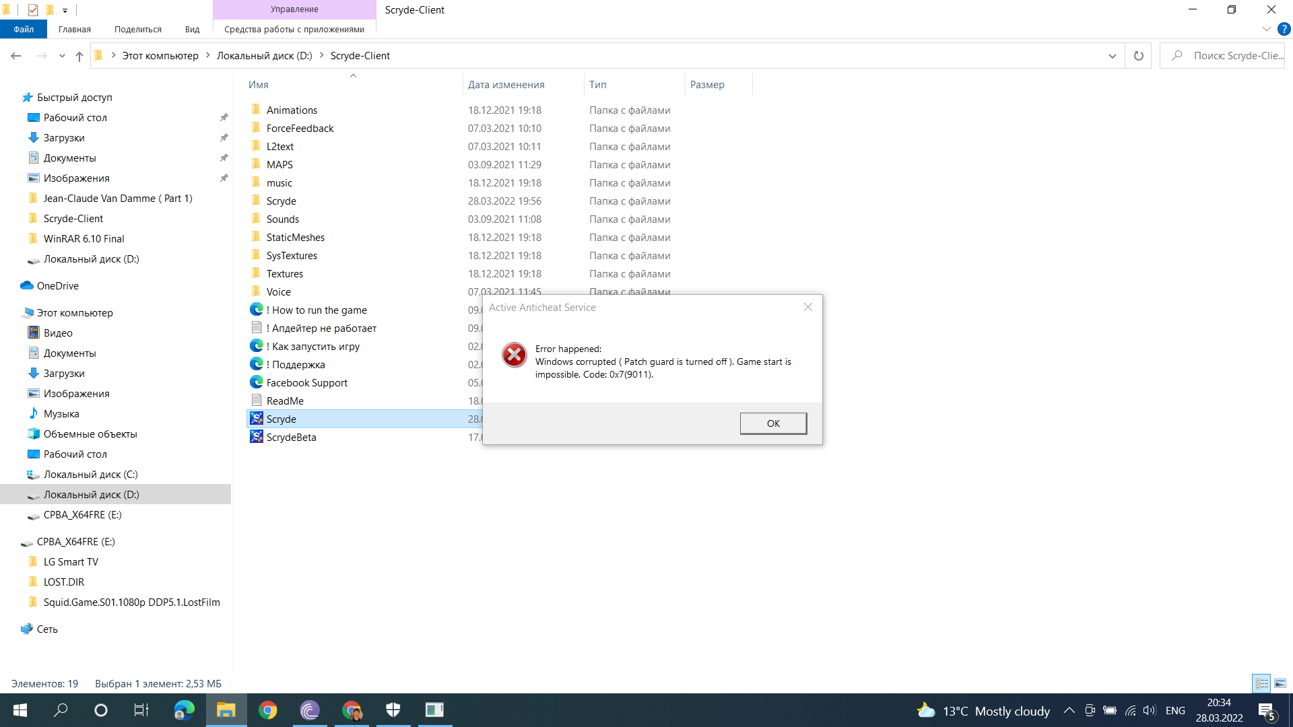Viewport: 1293px width, 727px height.
Task: Show hidden system tray icons
Action: pyautogui.click(x=1069, y=710)
